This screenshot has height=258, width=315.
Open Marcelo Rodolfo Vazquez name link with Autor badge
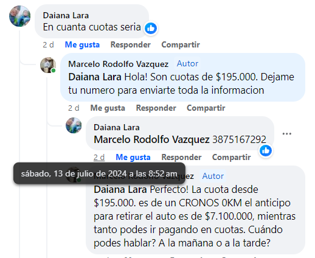coord(119,64)
